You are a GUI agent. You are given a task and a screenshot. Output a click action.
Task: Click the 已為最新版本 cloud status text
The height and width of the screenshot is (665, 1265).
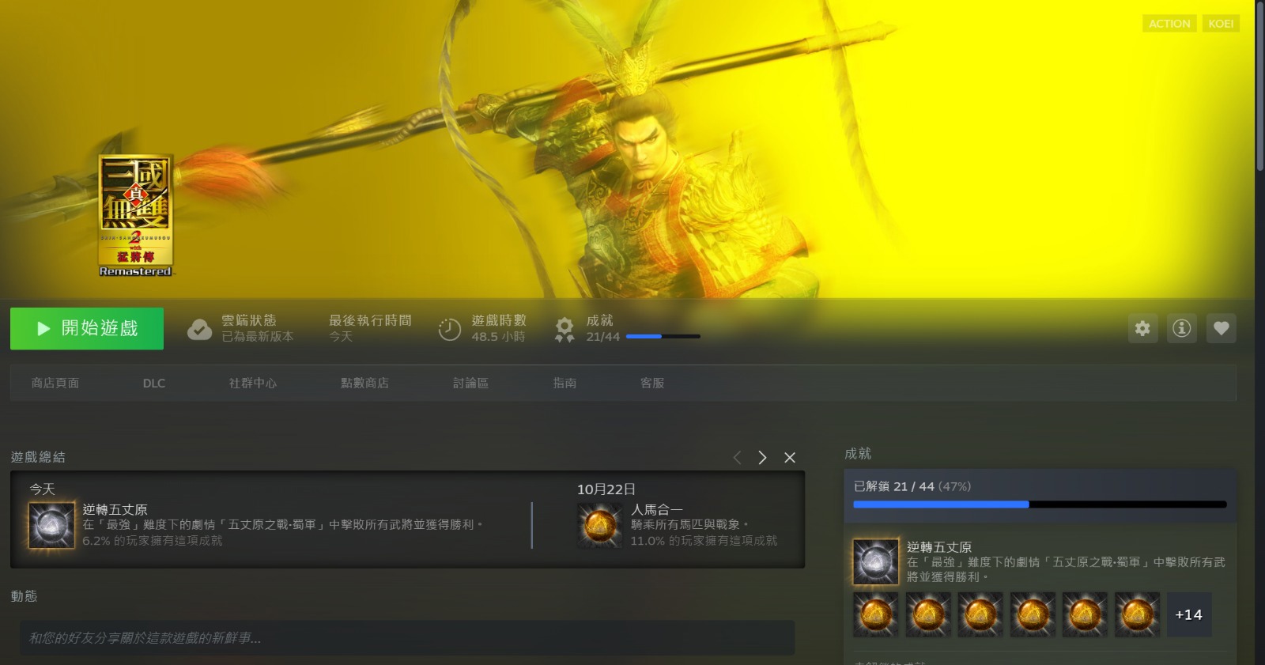[258, 337]
